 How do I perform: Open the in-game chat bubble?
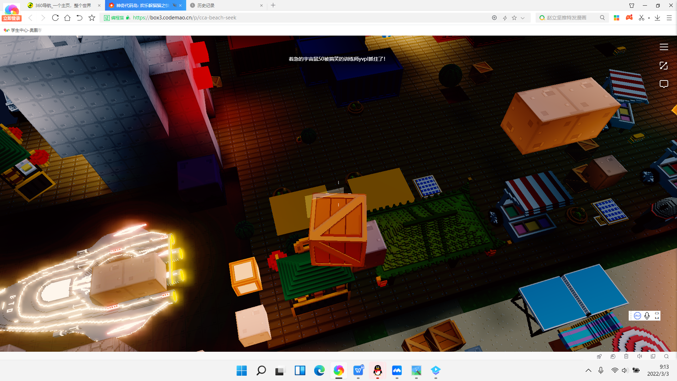pos(664,84)
